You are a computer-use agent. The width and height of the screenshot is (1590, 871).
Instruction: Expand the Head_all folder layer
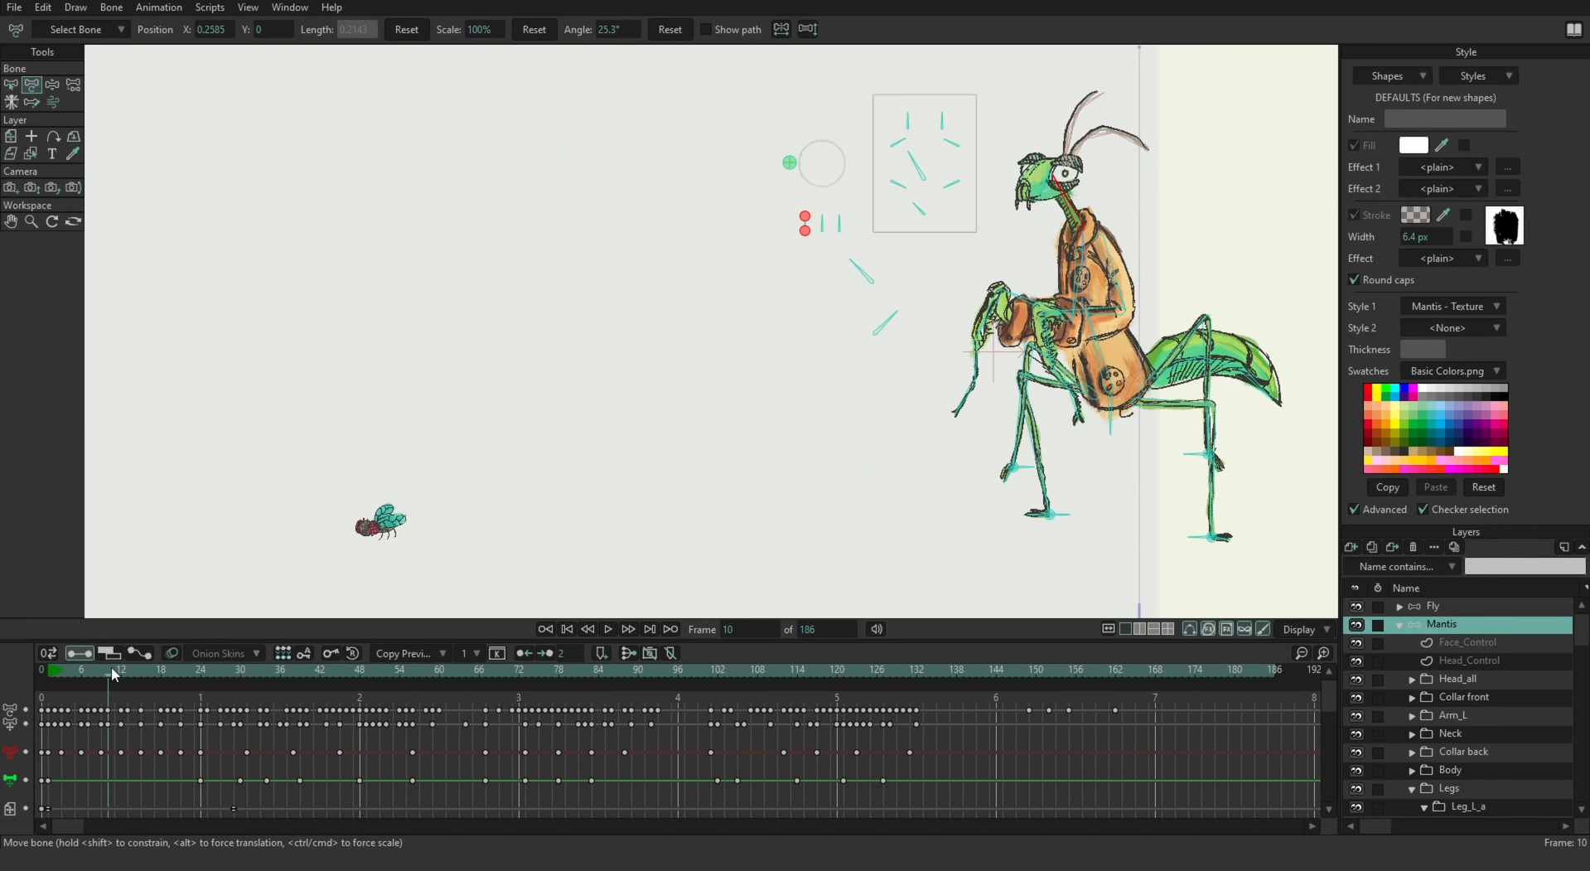click(x=1412, y=680)
